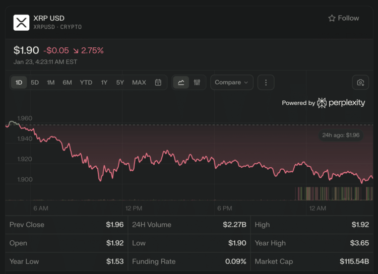Viewport: 378px width, 274px height.
Task: Click the 6 PM axis label
Action: click(225, 208)
